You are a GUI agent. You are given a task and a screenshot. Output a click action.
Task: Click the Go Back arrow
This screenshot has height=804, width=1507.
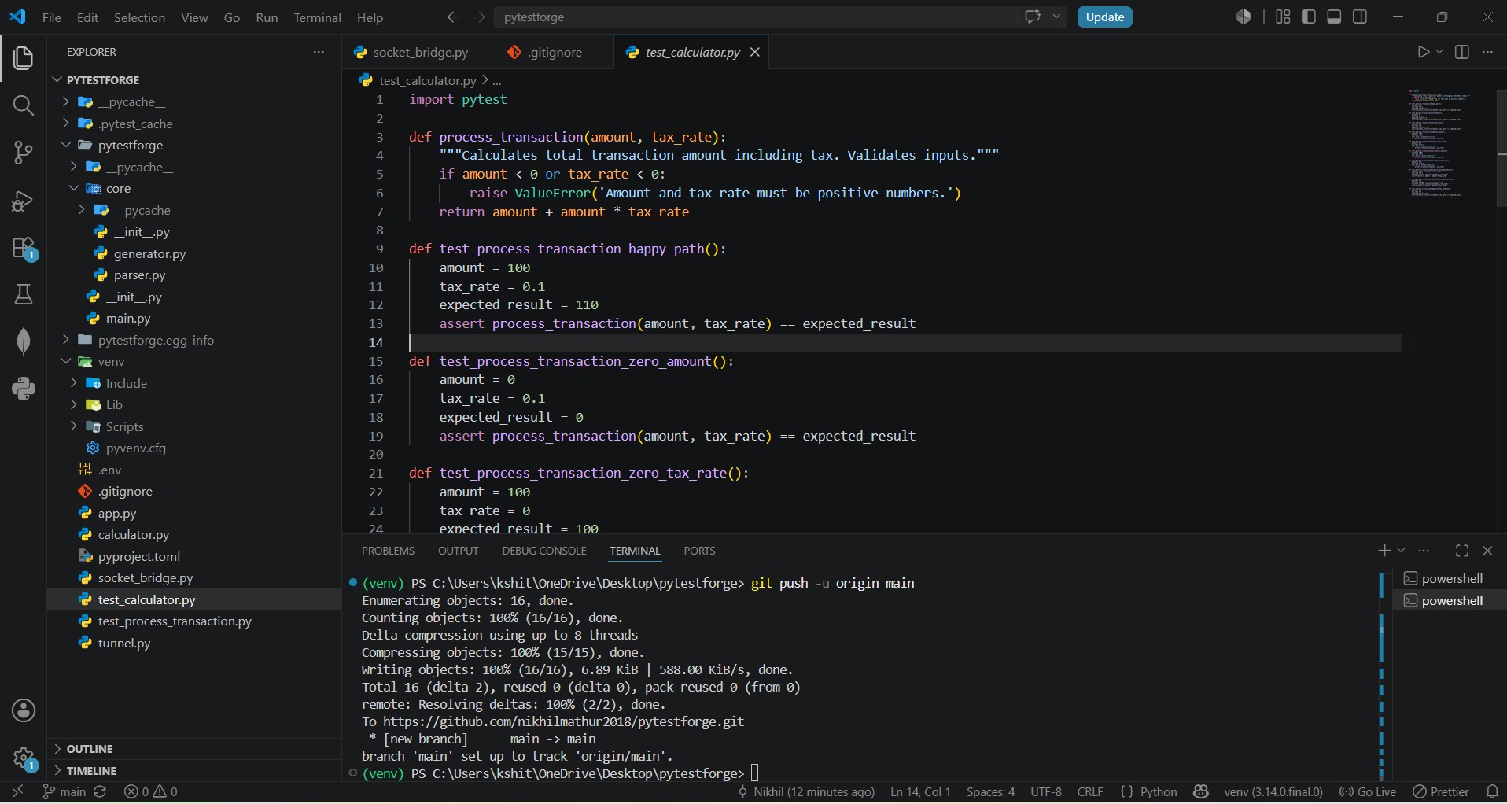[453, 17]
